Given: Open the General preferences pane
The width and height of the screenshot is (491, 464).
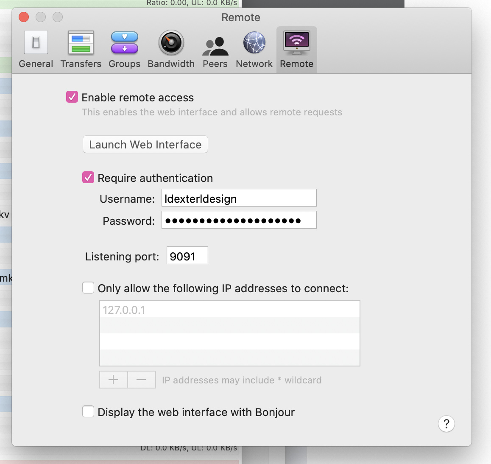Looking at the screenshot, I should (36, 50).
